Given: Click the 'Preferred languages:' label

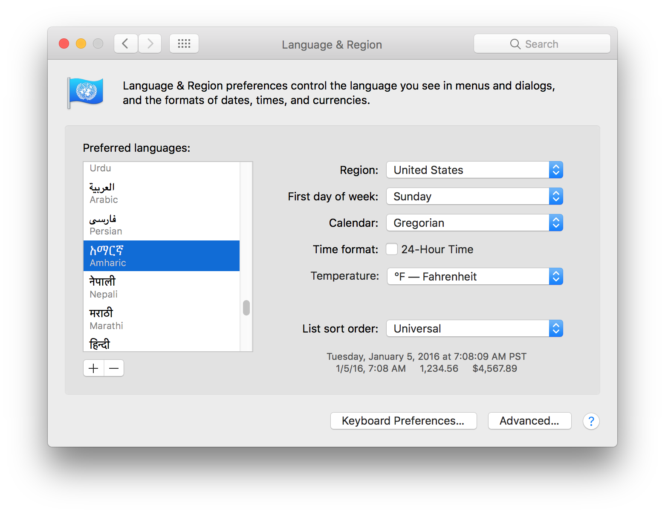Looking at the screenshot, I should click(x=136, y=148).
